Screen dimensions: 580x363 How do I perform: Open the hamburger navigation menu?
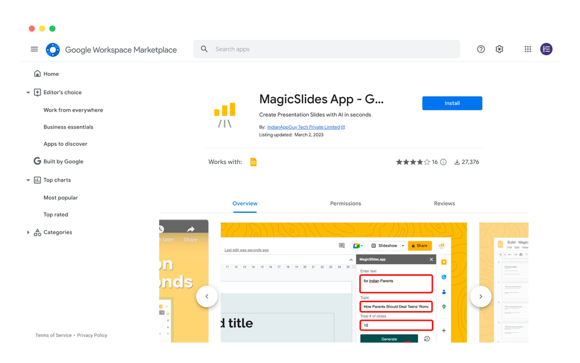point(34,49)
